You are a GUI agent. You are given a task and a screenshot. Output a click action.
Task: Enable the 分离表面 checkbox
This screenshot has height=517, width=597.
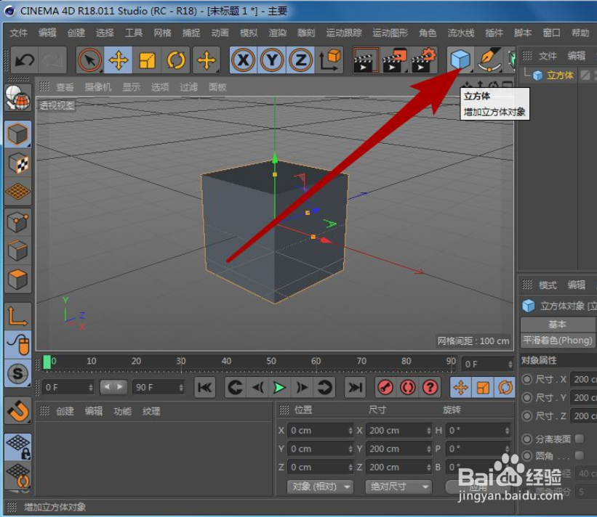click(x=580, y=439)
